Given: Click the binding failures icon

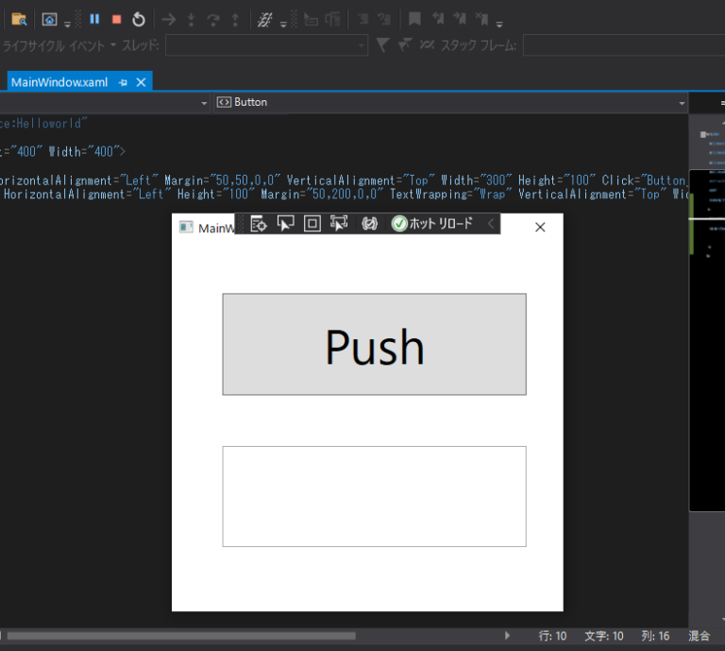Looking at the screenshot, I should pyautogui.click(x=370, y=224).
